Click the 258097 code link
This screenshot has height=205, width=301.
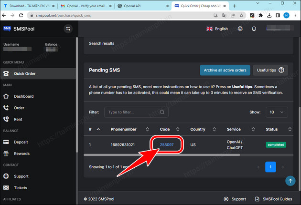(x=167, y=144)
